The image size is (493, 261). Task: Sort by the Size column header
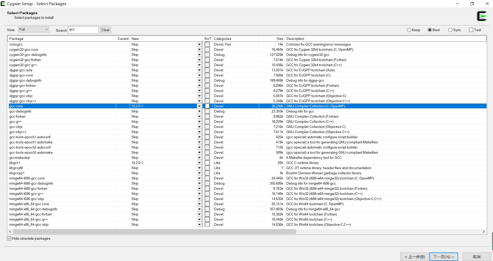272,39
